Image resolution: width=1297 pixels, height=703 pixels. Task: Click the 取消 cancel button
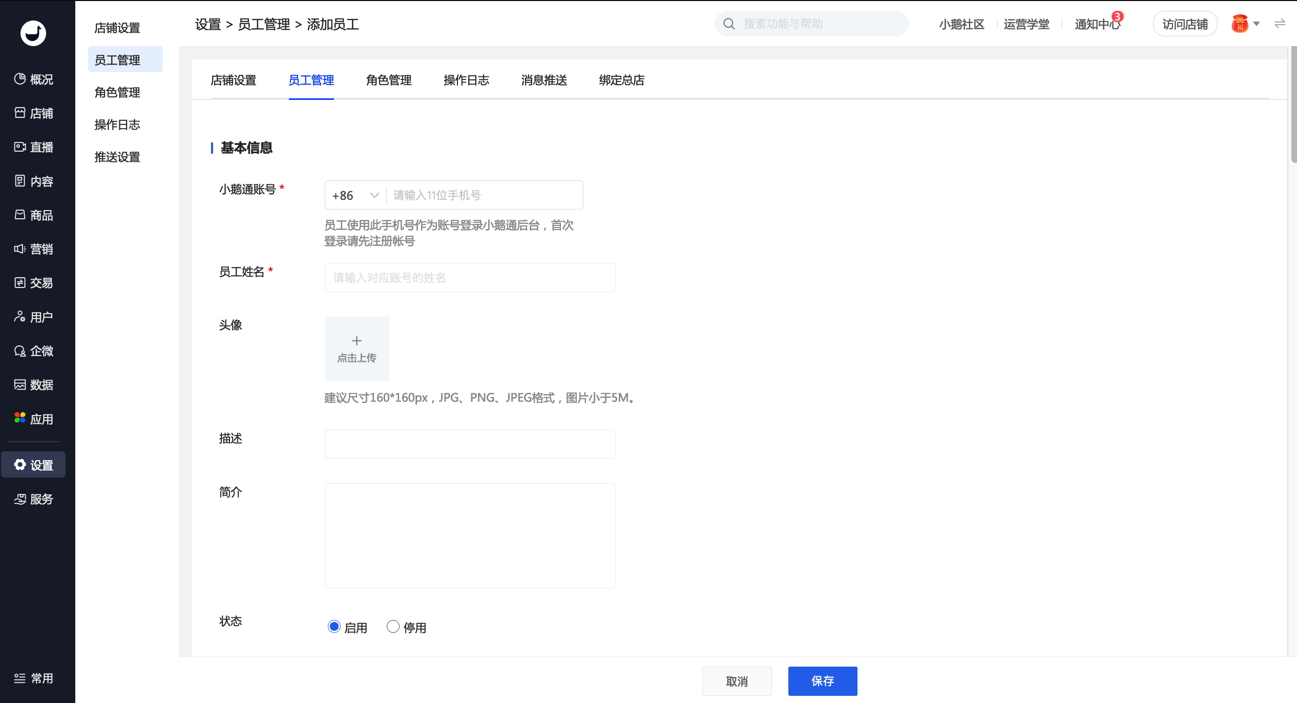[737, 681]
